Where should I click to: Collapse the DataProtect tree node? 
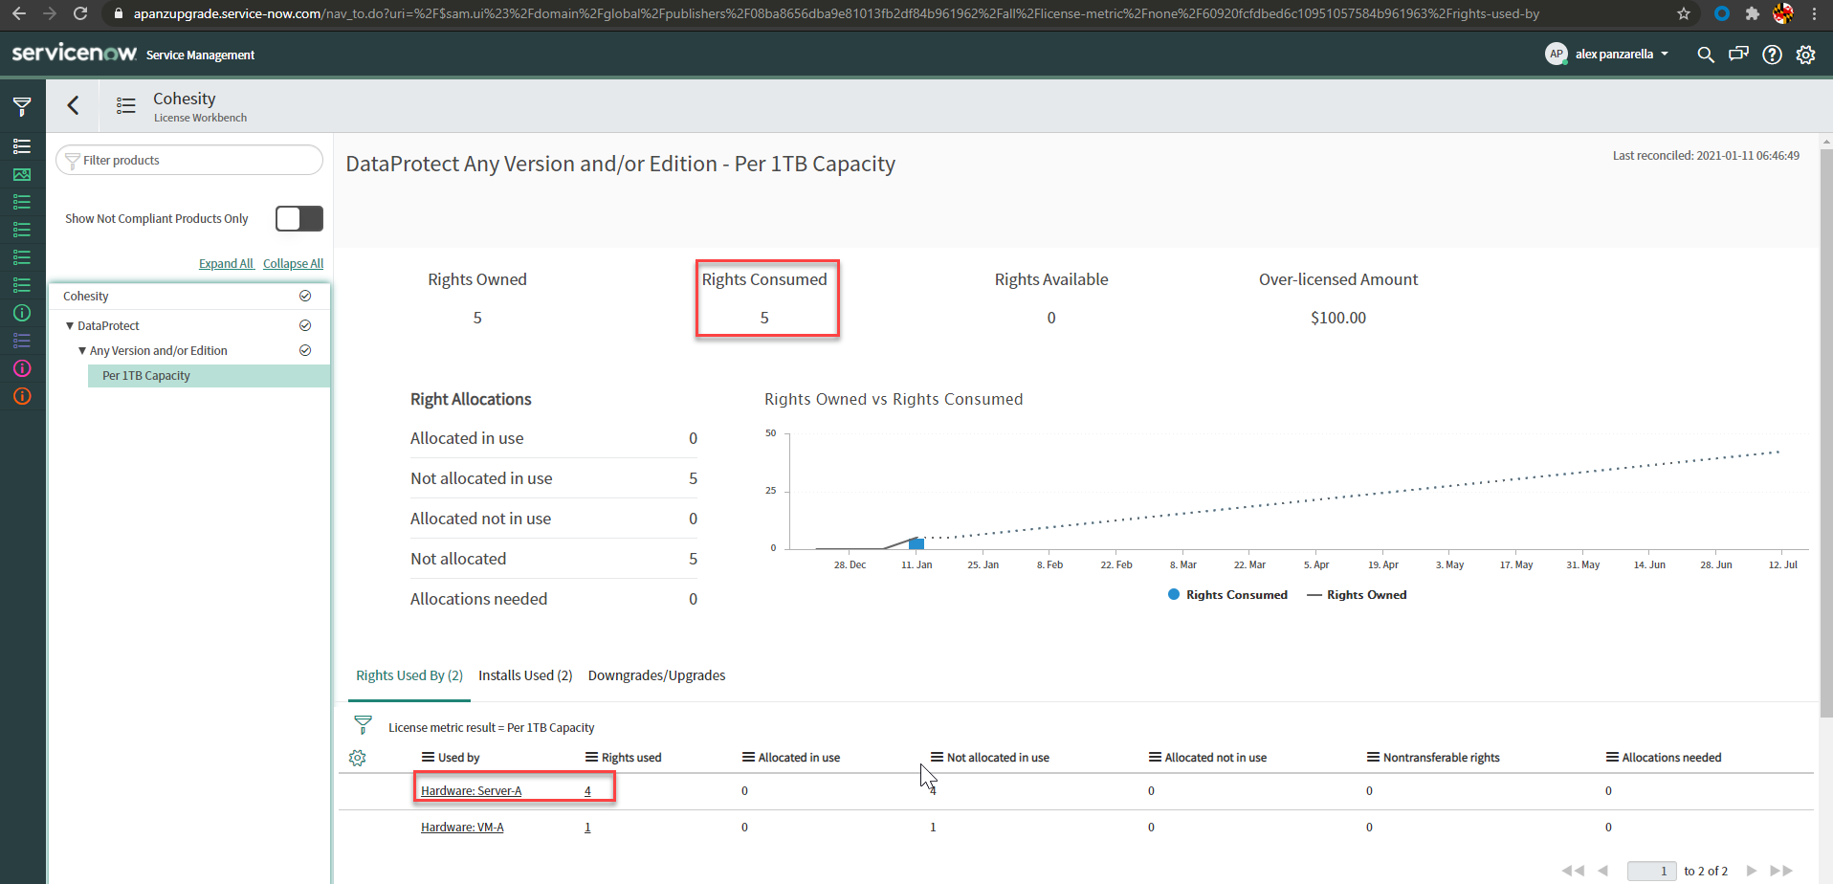coord(69,325)
